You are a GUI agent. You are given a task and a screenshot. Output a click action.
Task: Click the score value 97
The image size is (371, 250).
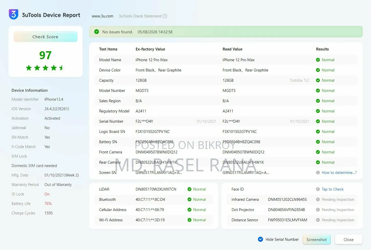click(x=45, y=55)
